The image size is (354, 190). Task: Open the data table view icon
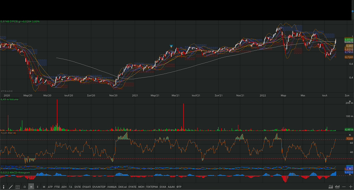pyautogui.click(x=18, y=187)
